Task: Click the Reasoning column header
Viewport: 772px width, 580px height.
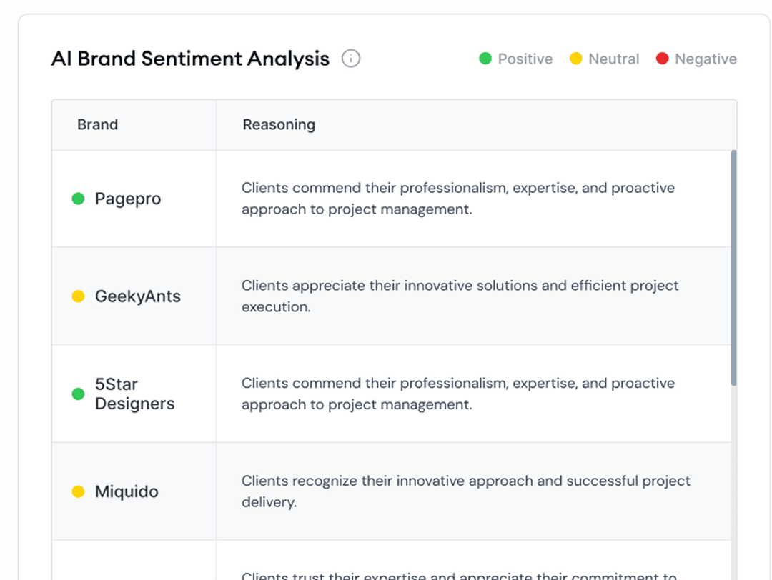Action: 279,125
